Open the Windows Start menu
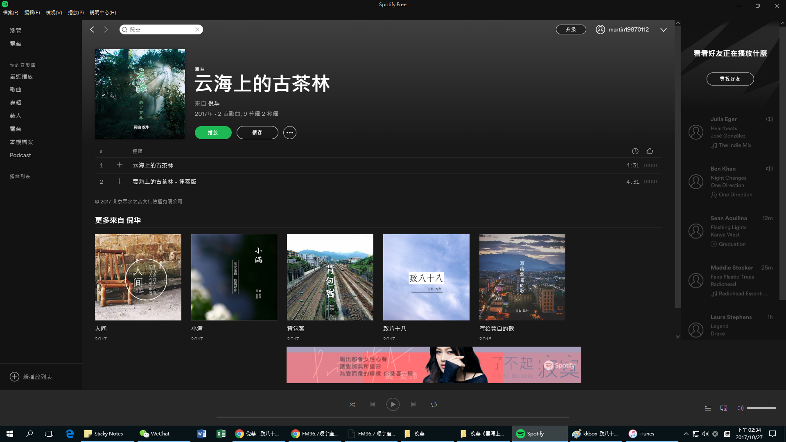The image size is (786, 442). 10,433
